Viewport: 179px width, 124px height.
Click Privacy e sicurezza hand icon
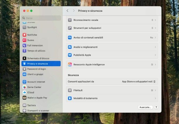(24, 64)
